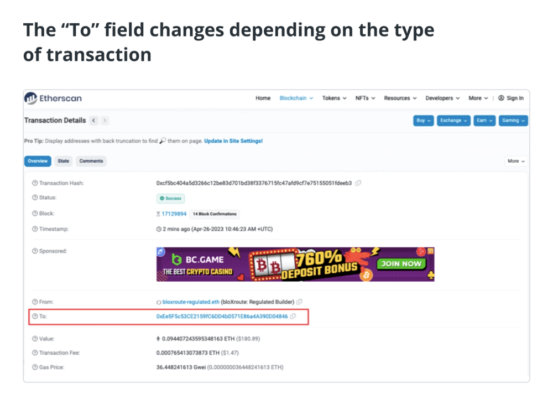The height and width of the screenshot is (404, 553).
Task: Copy the From address using copy icon
Action: point(299,302)
